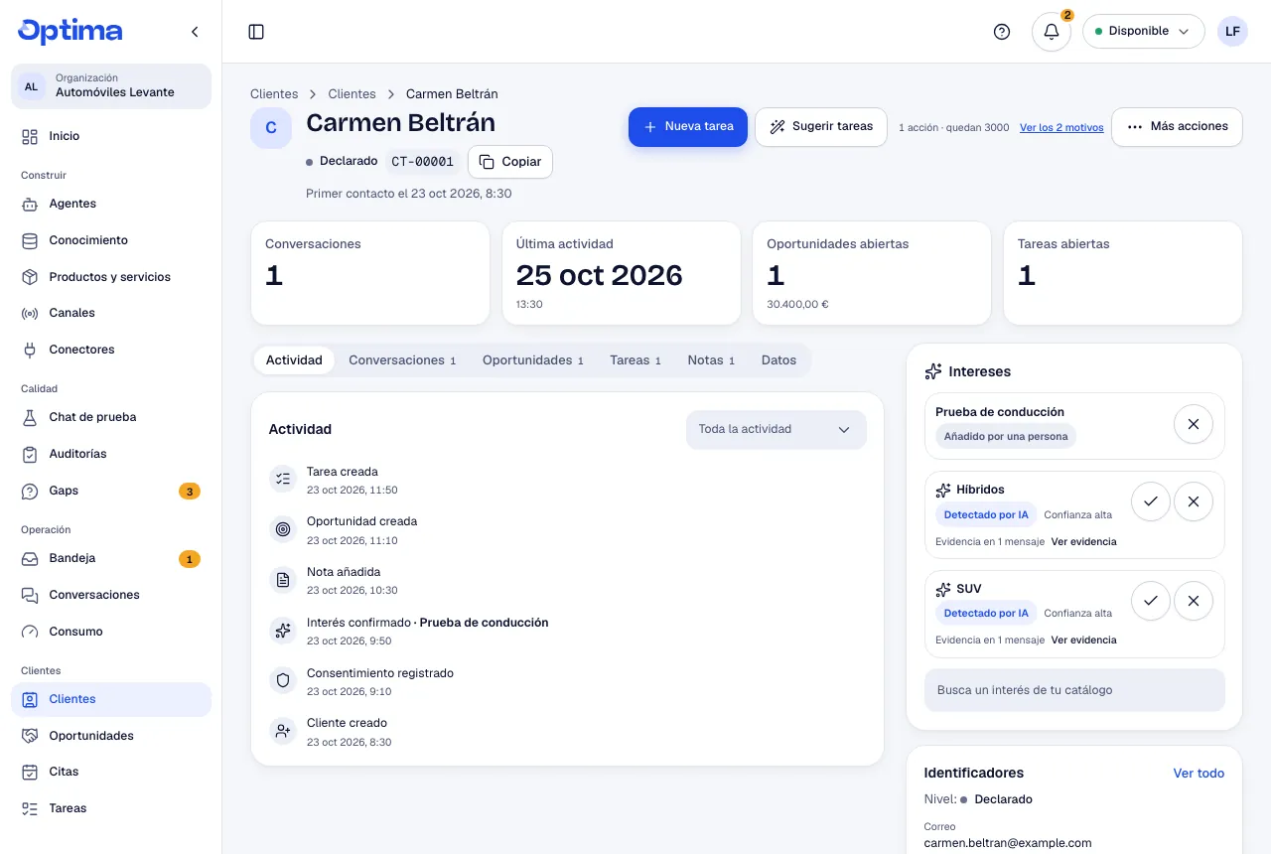This screenshot has height=854, width=1271.
Task: Open the Bandeja inbox
Action: click(x=111, y=558)
